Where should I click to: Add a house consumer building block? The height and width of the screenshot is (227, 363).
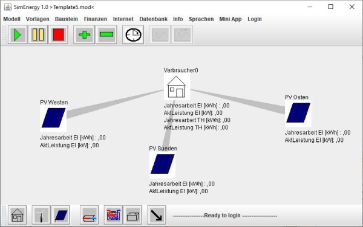coord(18,215)
